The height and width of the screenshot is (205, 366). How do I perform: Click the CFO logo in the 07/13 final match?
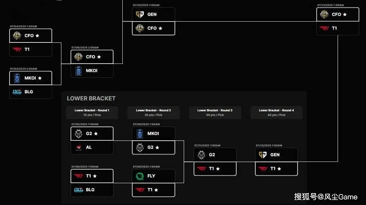tap(324, 14)
